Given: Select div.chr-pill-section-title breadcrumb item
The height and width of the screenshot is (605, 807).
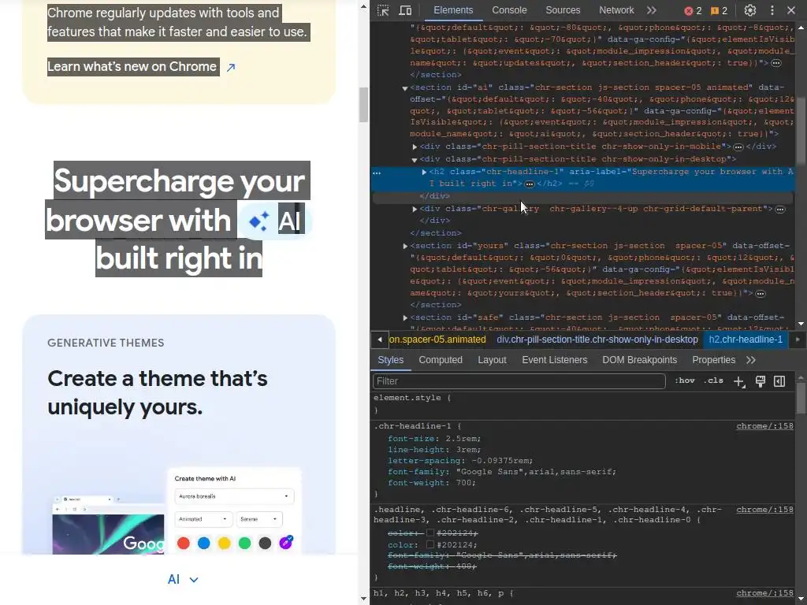Looking at the screenshot, I should point(597,340).
